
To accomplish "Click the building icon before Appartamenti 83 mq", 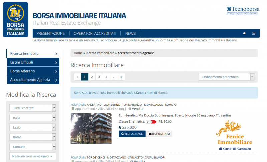I will 73,109.
